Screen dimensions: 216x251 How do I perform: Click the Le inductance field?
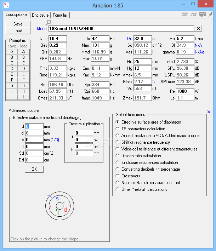pos(185,98)
